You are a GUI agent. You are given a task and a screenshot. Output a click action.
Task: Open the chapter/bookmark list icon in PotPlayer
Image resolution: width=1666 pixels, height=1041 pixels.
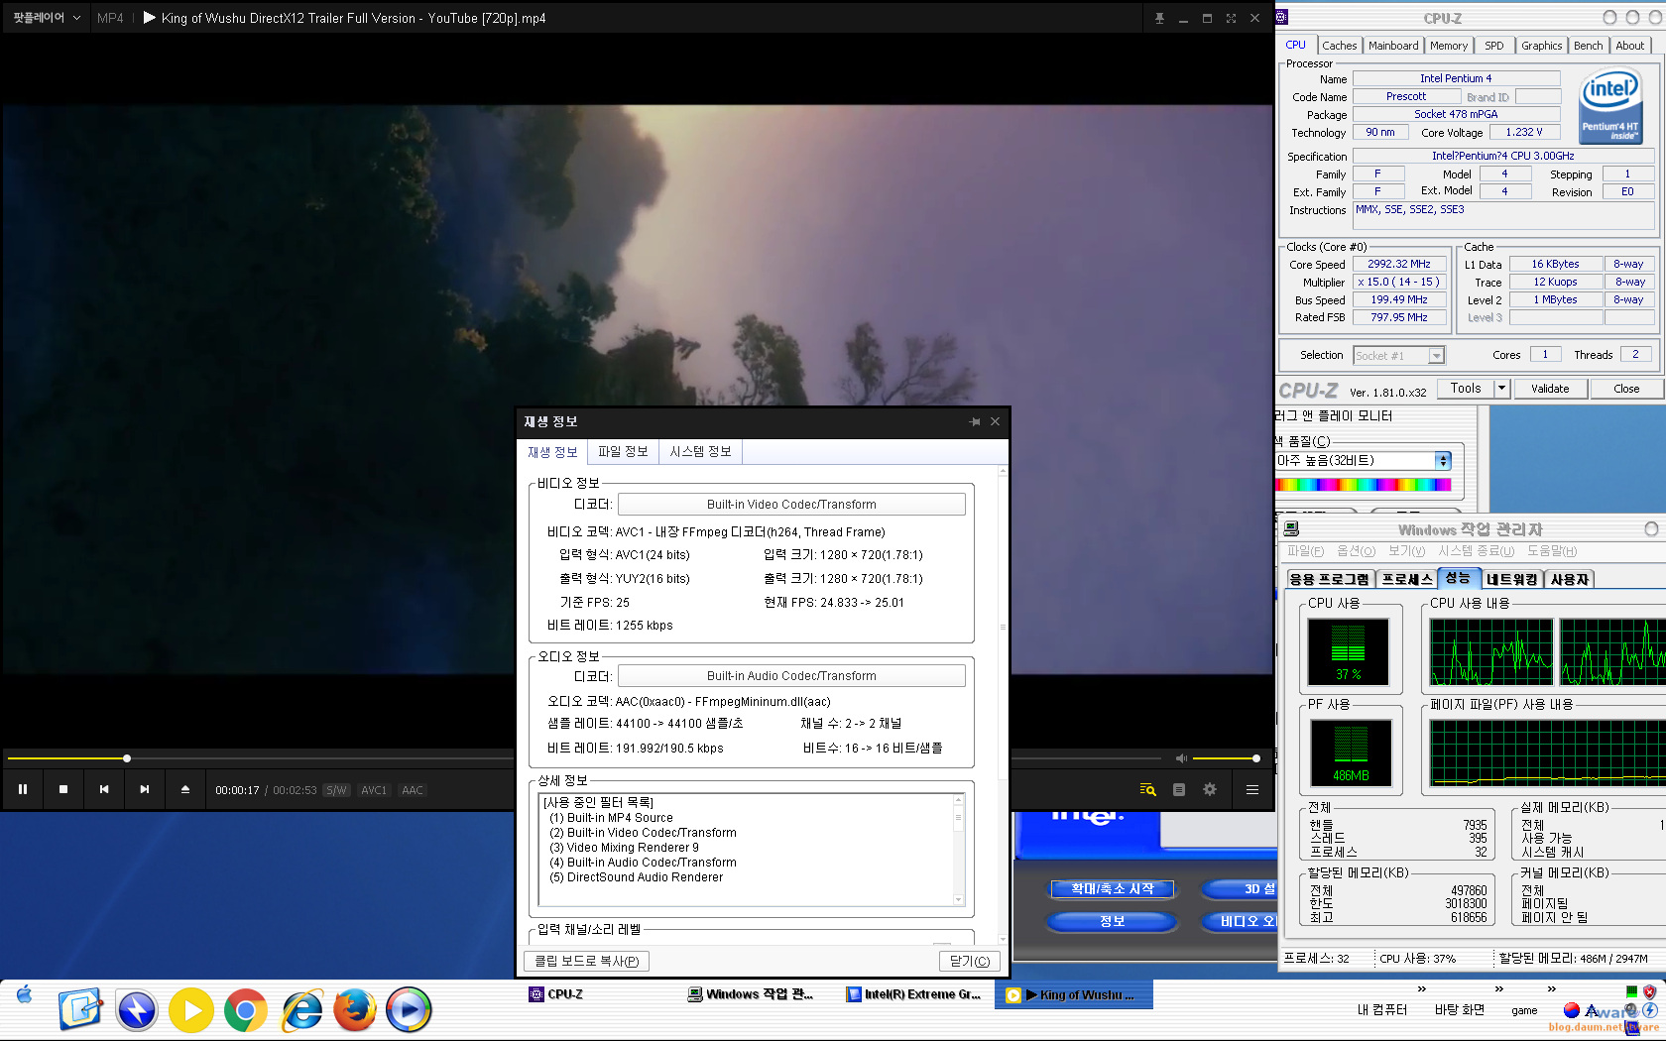(x=1179, y=789)
